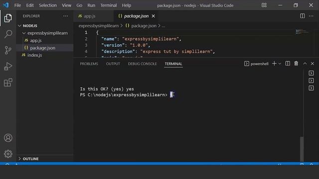The width and height of the screenshot is (319, 179).
Task: Open the Selection menu
Action: click(48, 5)
